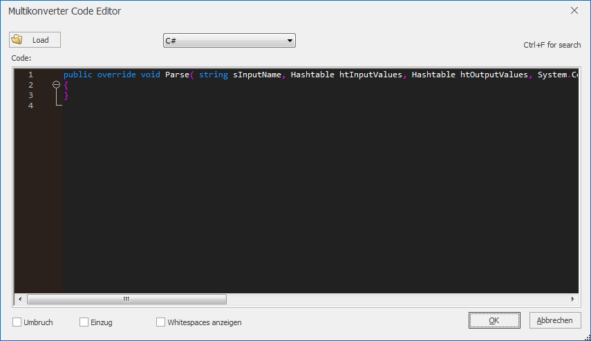The width and height of the screenshot is (591, 341).
Task: Click the Load button with folder icon
Action: coord(35,40)
